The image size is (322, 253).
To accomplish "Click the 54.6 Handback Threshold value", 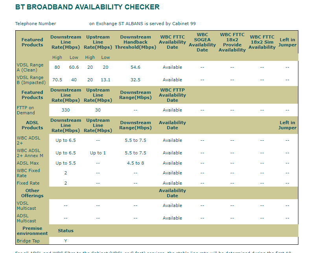I will click(135, 67).
